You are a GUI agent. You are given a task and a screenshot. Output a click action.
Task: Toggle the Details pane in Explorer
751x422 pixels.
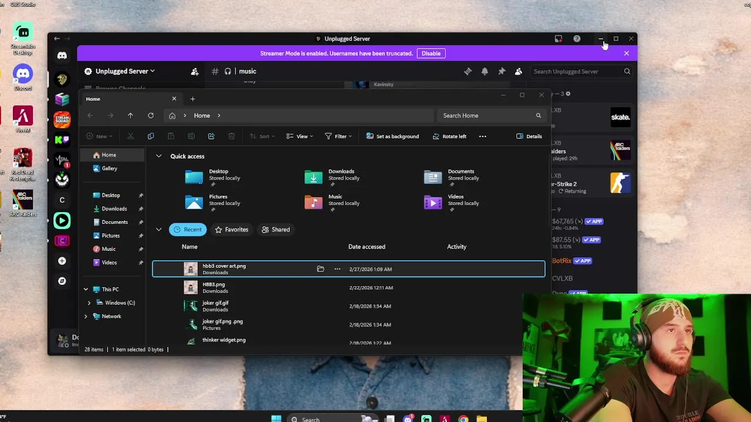(529, 137)
